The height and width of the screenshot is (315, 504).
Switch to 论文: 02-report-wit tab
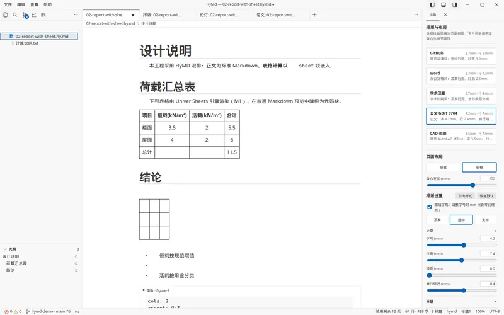(281, 14)
